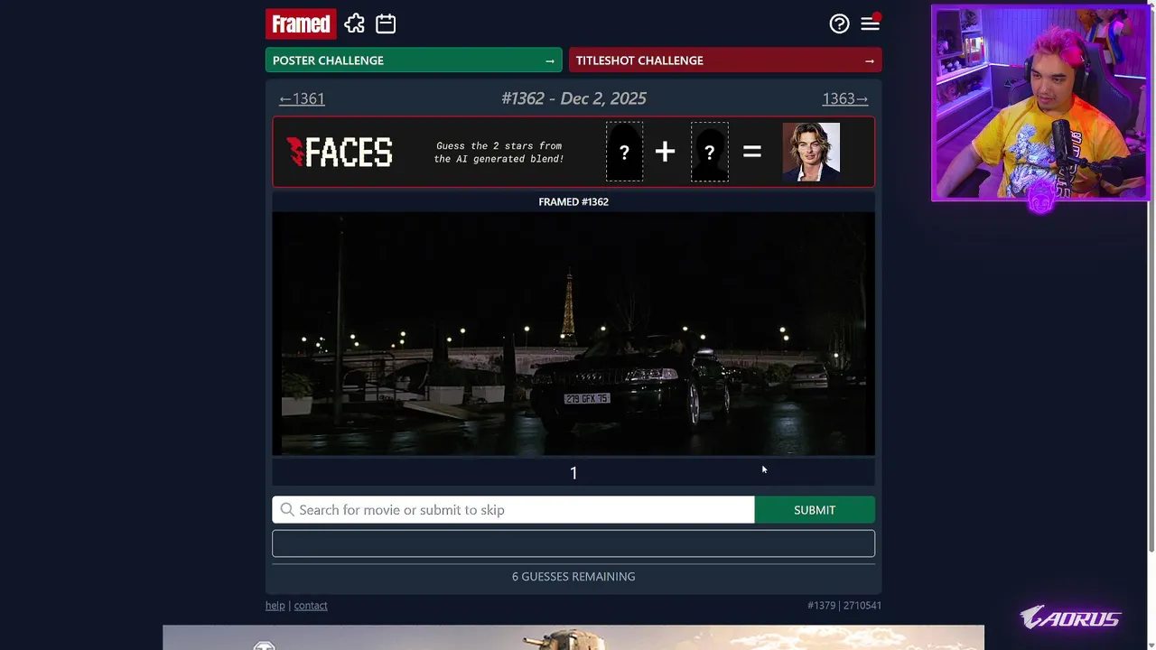
Task: Open the Titleshot Challenge
Action: point(725,60)
